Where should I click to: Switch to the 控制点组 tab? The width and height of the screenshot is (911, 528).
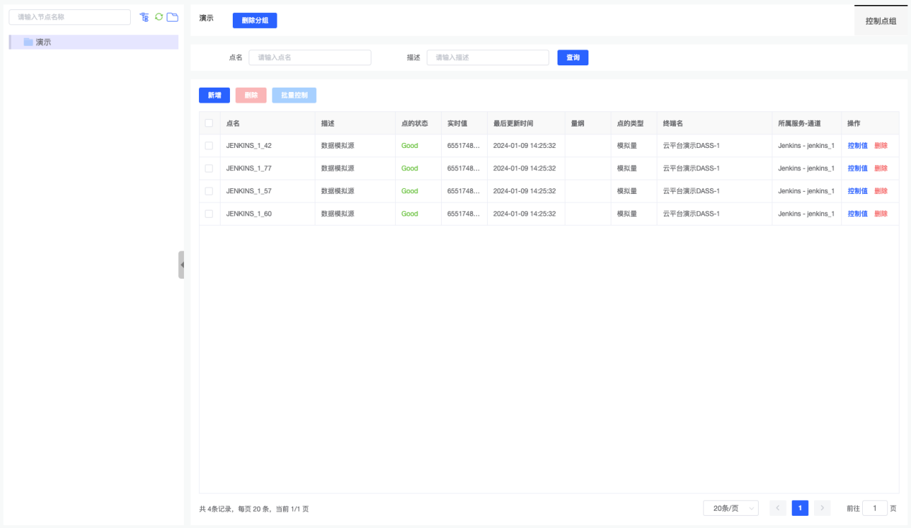(x=881, y=21)
